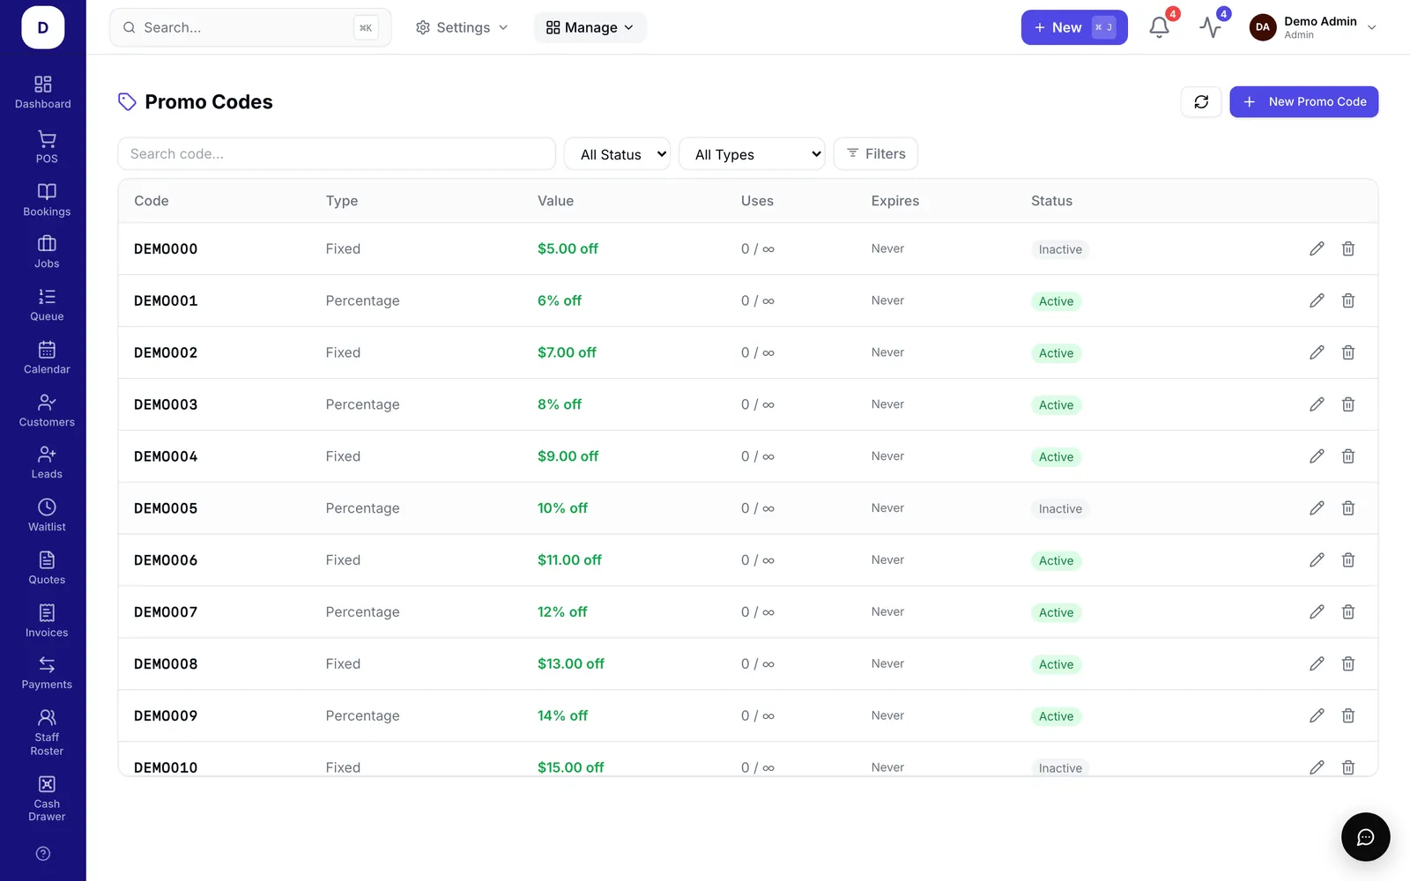Open the Filters button
The height and width of the screenshot is (881, 1410).
tap(876, 154)
